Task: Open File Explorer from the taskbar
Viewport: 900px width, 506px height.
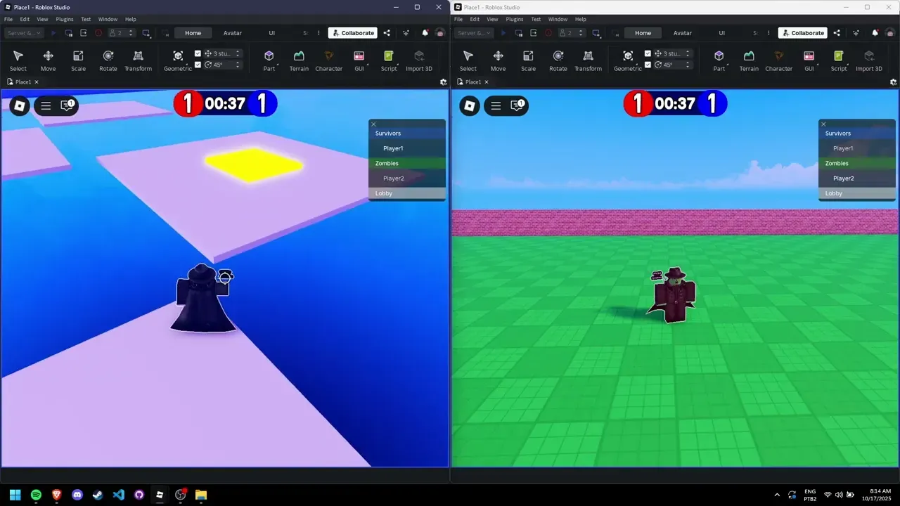Action: point(200,495)
